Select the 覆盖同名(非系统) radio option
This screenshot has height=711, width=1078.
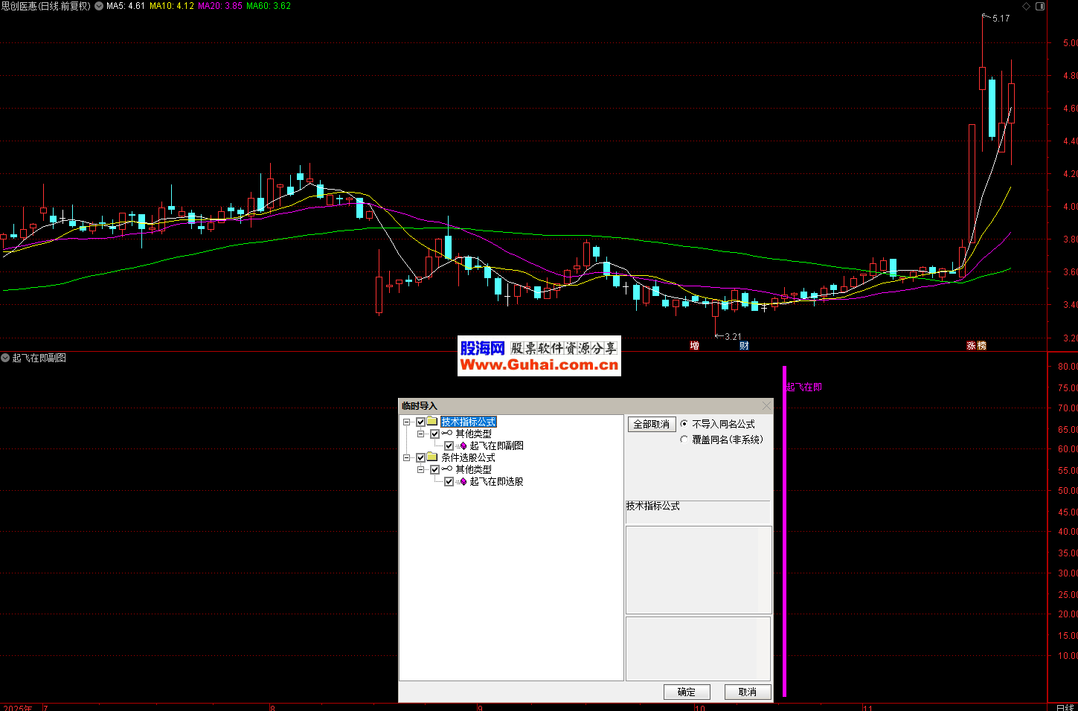click(x=684, y=440)
